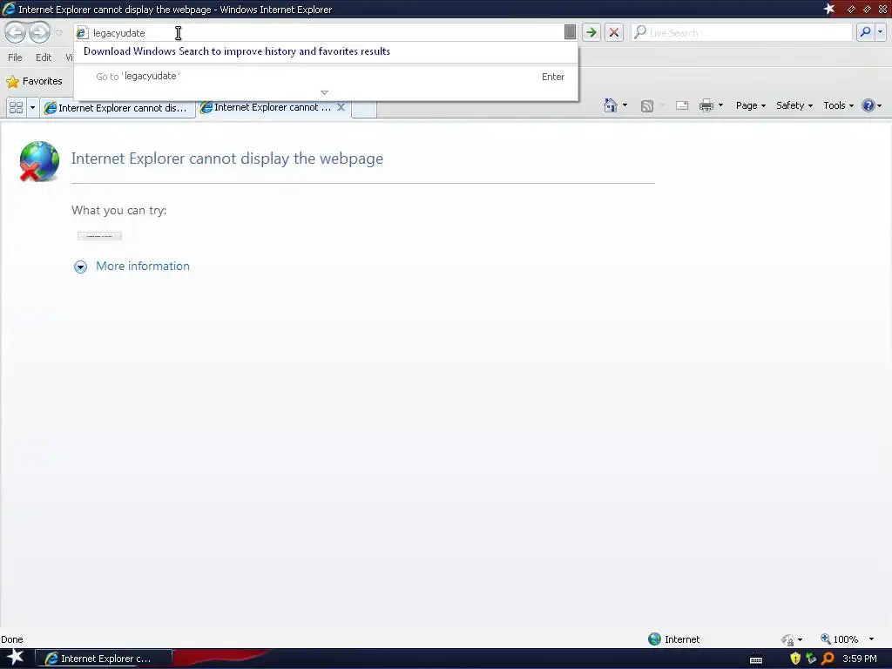This screenshot has height=669, width=892.
Task: Click the Help question mark icon
Action: (x=868, y=105)
